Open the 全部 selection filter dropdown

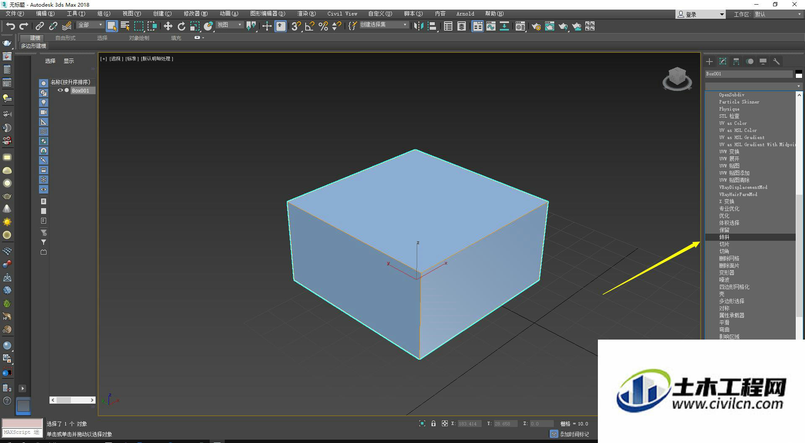coord(90,25)
